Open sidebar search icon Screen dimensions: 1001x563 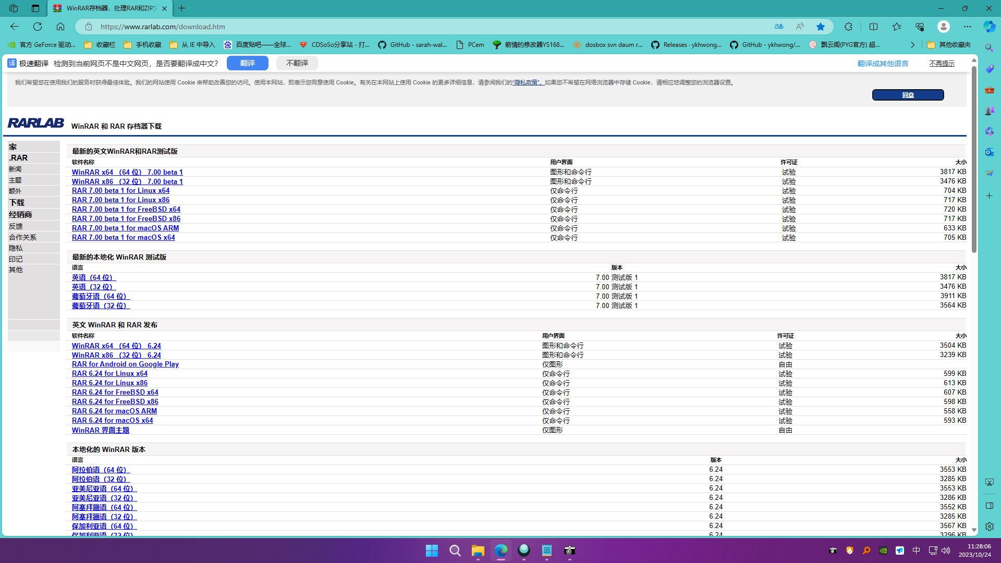tap(989, 48)
